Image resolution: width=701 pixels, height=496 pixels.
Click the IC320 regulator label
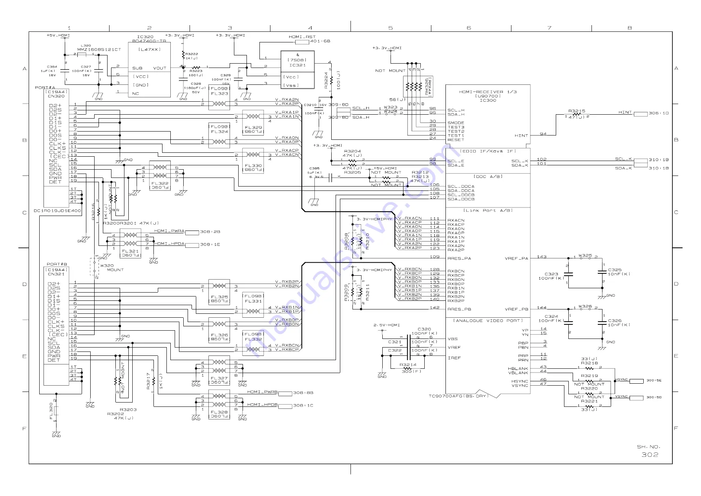pyautogui.click(x=145, y=37)
